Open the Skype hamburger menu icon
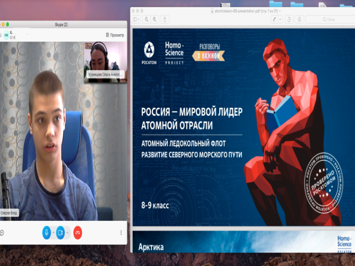 tap(0, 35)
